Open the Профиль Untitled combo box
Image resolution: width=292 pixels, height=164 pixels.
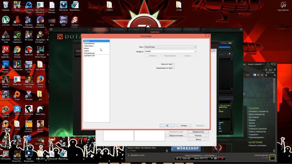(x=170, y=51)
